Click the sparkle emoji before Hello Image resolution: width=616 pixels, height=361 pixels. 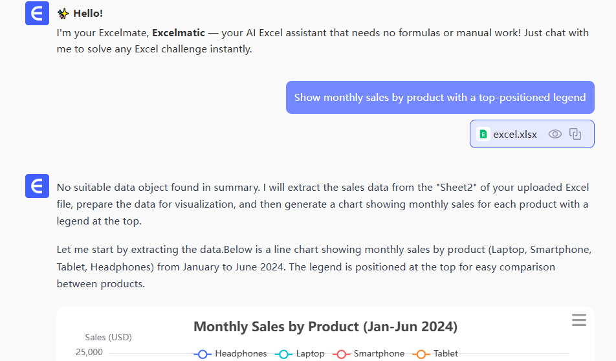(63, 14)
